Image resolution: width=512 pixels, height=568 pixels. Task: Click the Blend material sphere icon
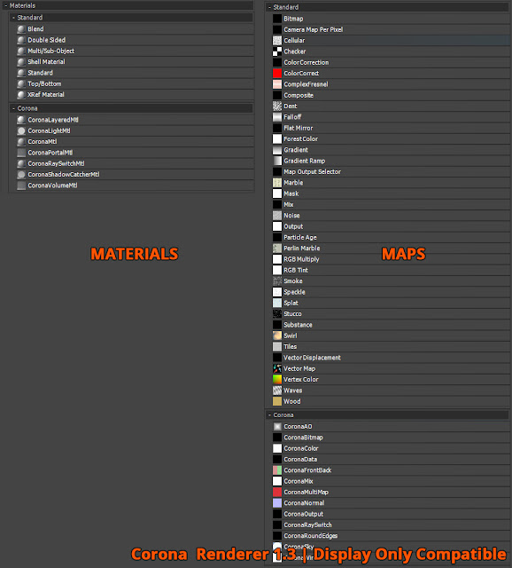[21, 29]
